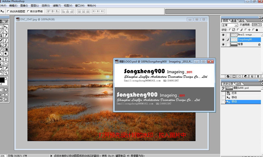Delete layer via trash icon

(258, 76)
